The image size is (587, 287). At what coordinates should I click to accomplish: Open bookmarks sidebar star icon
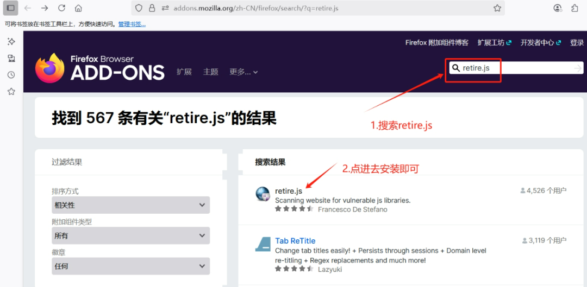(11, 91)
